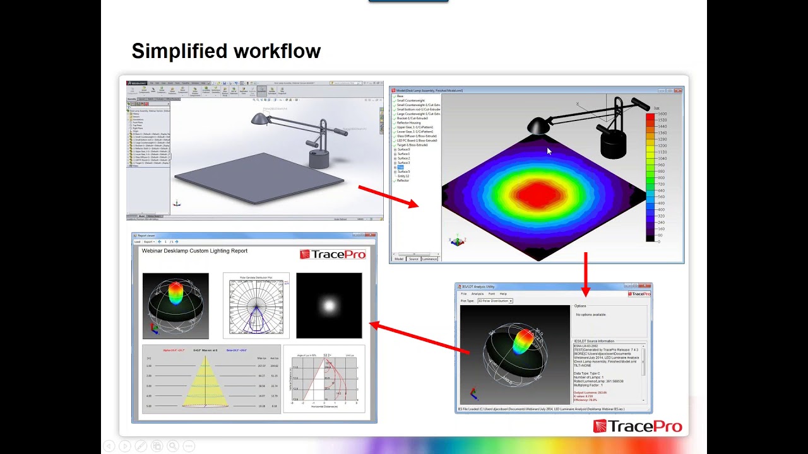The width and height of the screenshot is (808, 454).
Task: Click Load button in Report viewer
Action: [137, 242]
